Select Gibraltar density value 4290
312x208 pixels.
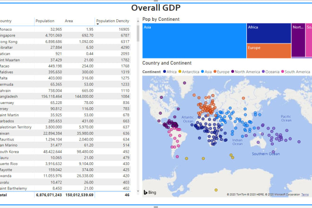click(125, 48)
